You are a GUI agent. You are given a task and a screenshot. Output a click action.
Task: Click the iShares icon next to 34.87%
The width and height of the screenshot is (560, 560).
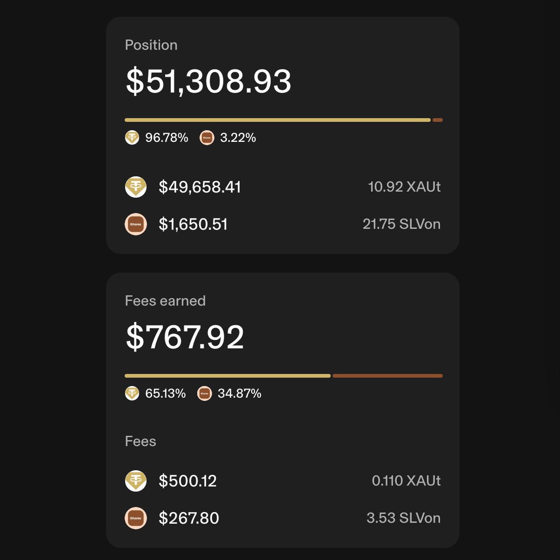tap(204, 393)
